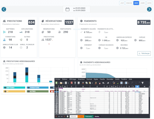The height and width of the screenshot is (119, 154).
Task: Open the Édition menu
Action: [65, 79]
